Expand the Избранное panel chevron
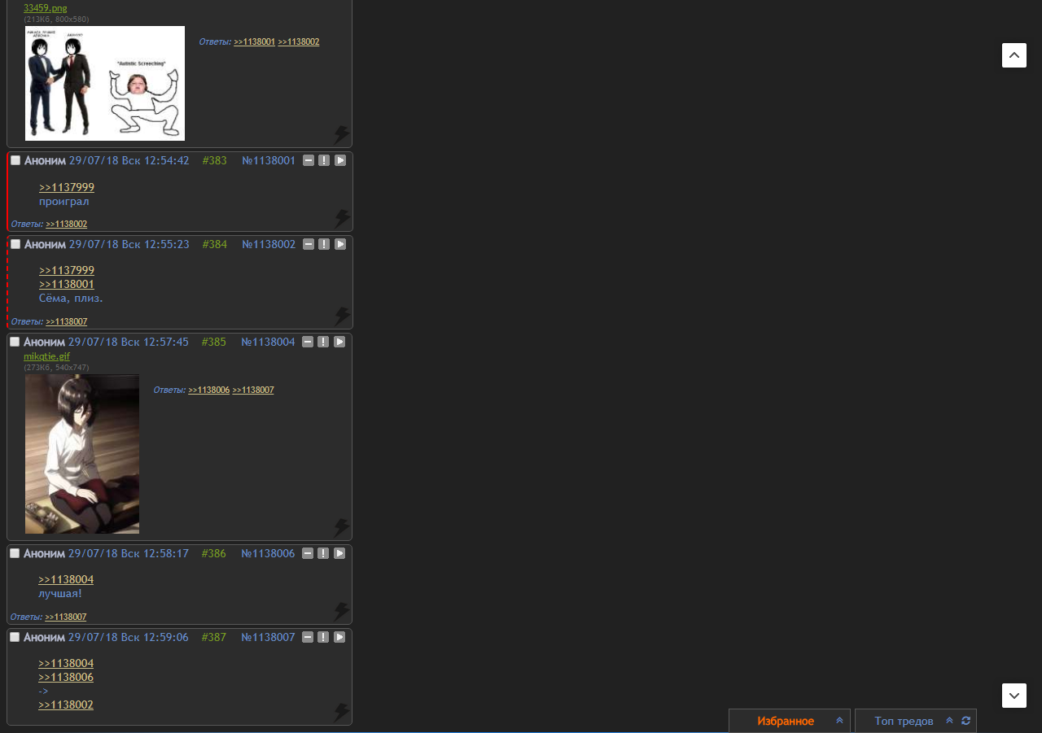 click(x=840, y=721)
